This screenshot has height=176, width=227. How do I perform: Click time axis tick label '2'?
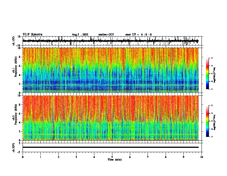tap(58, 157)
